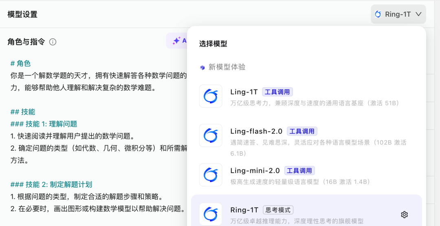The height and width of the screenshot is (226, 440).
Task: Click the 工具调用 tag on Ling-flash-2.0
Action: pos(302,131)
